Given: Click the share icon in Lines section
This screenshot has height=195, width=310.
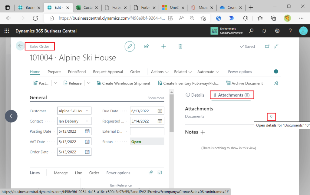Looking at the screenshot, I should pos(151,173).
